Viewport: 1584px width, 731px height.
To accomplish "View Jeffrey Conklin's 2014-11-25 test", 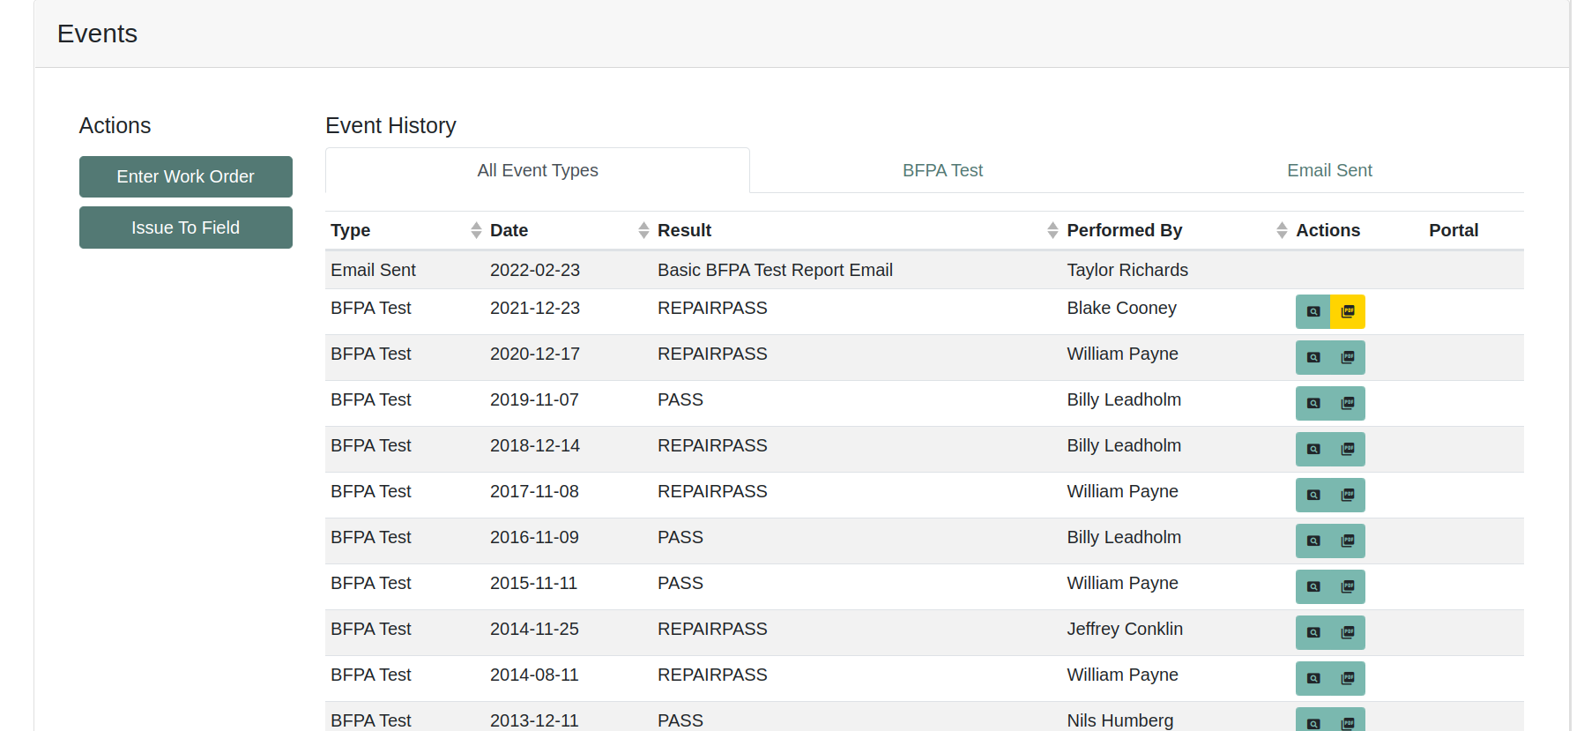I will [x=1313, y=632].
